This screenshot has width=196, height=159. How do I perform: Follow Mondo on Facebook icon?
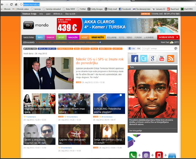[135, 59]
